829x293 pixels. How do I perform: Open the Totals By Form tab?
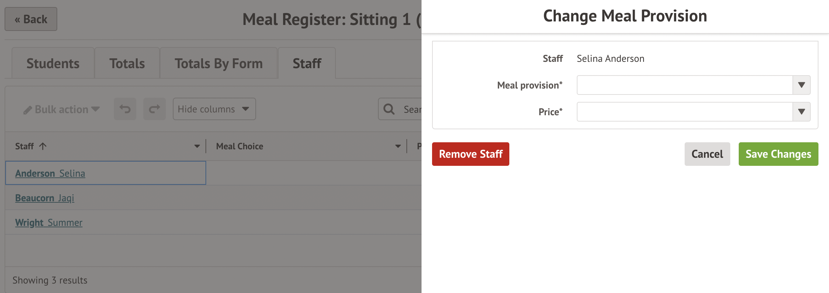pos(218,64)
